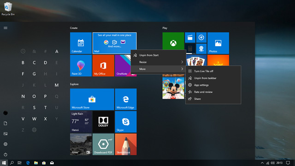Jump to letter B apps
The image size is (295, 166).
(x=23, y=63)
